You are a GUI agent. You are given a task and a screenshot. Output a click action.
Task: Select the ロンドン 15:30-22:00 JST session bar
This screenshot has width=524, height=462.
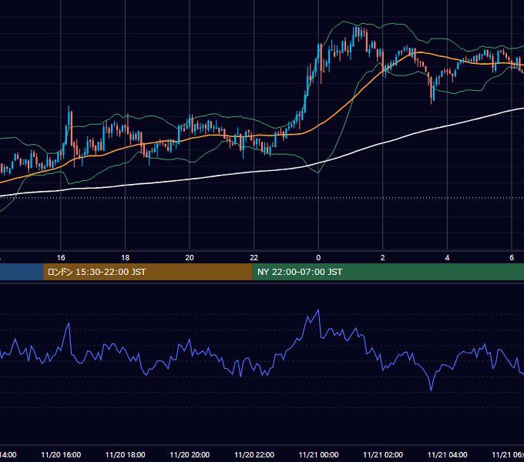pyautogui.click(x=148, y=272)
